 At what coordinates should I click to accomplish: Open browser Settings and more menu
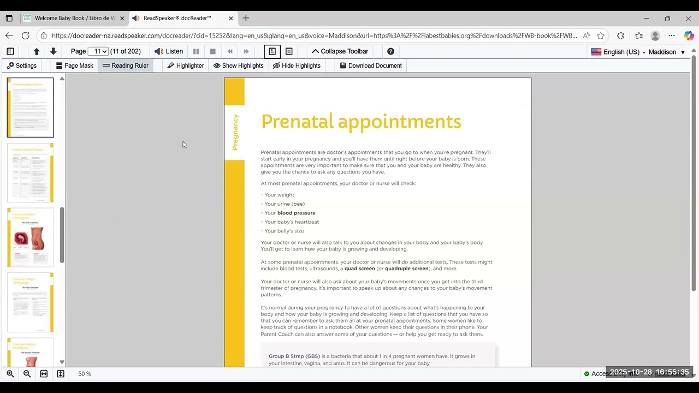click(672, 35)
